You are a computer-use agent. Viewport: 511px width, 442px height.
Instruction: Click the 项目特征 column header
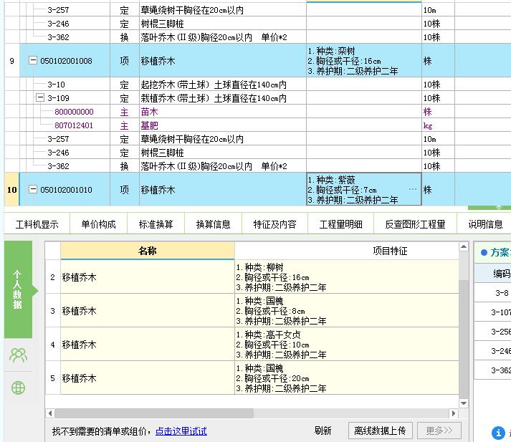[390, 251]
